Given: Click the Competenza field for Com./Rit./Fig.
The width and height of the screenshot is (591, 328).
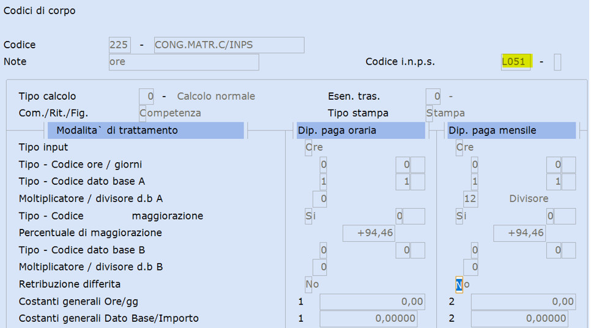Looking at the screenshot, I should pyautogui.click(x=143, y=113).
